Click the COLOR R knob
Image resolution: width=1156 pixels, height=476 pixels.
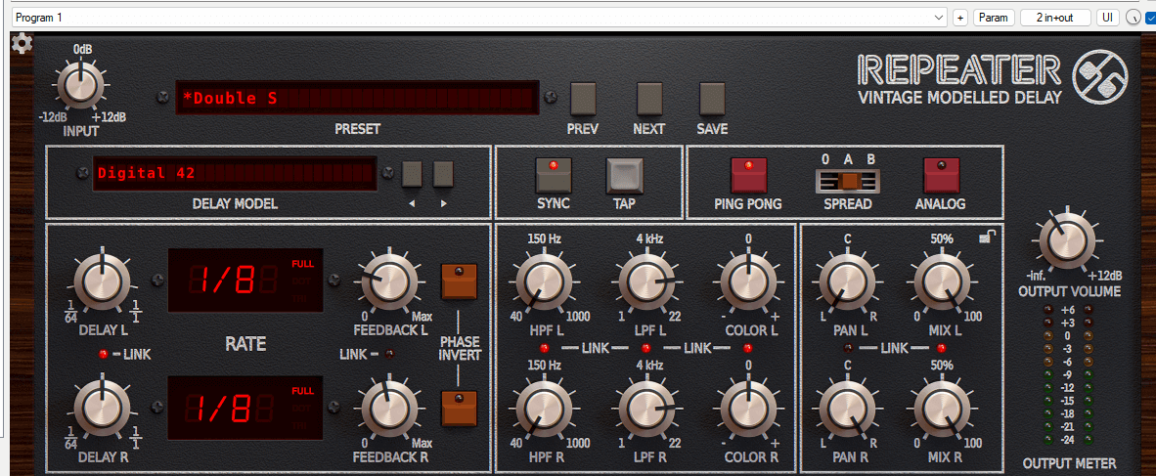pyautogui.click(x=748, y=409)
